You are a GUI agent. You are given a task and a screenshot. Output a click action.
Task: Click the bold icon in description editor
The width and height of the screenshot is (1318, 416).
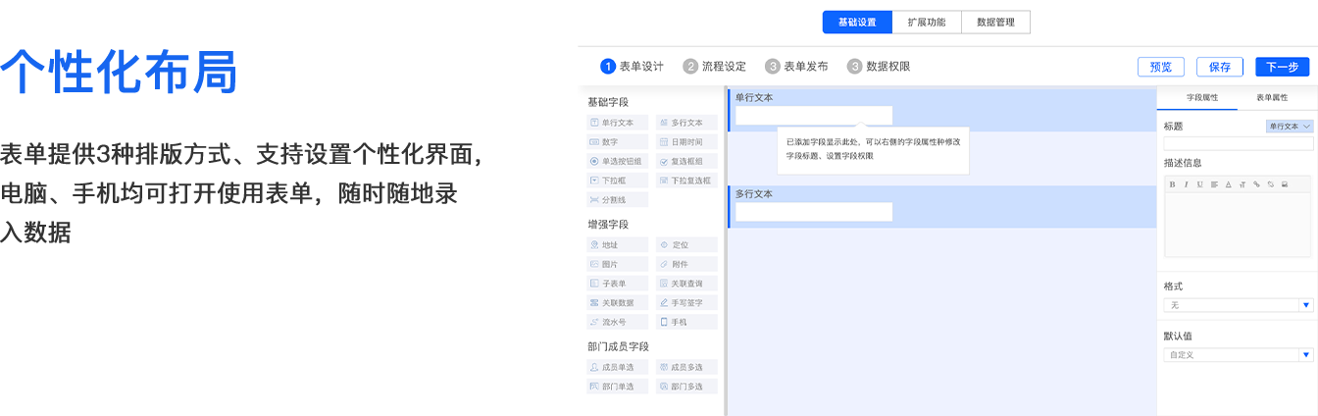point(1172,184)
